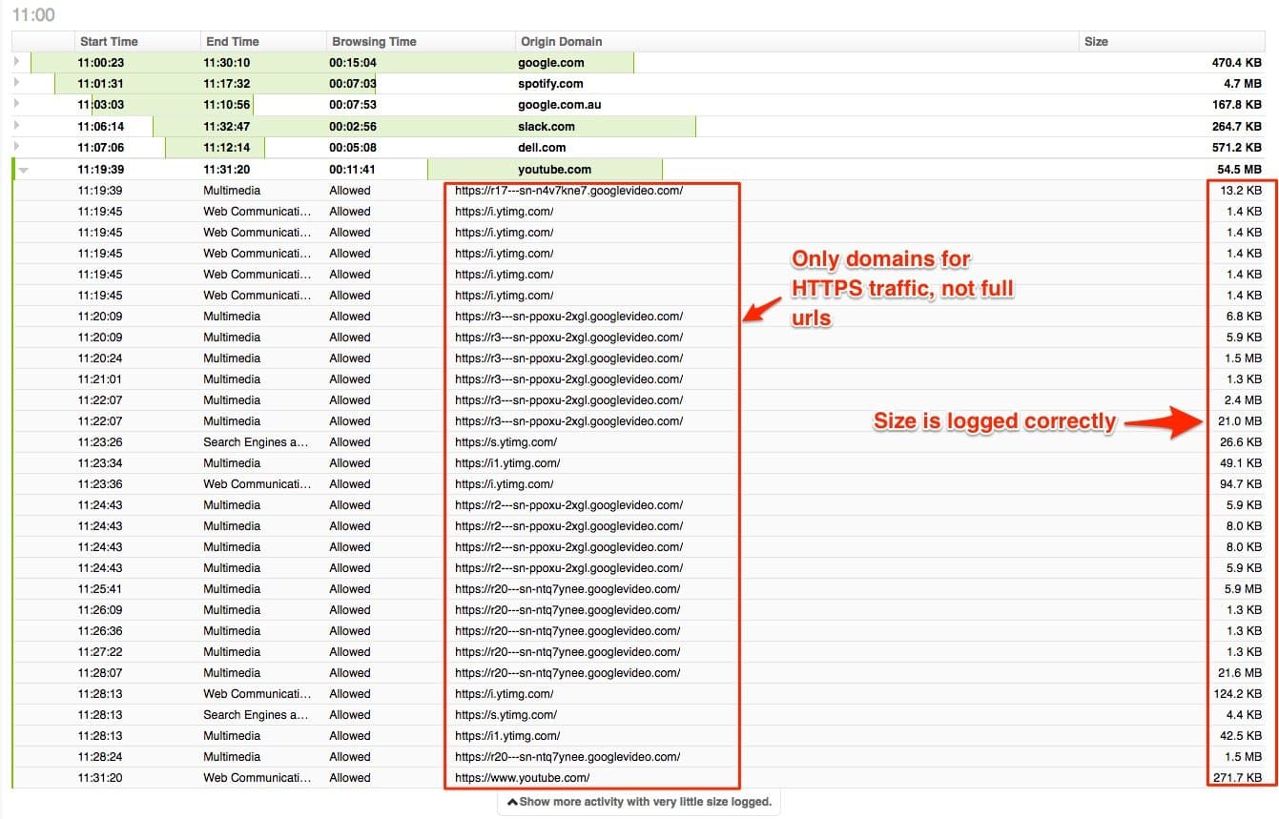The height and width of the screenshot is (819, 1279).
Task: Click the https://www.youtube.com/ URL entry
Action: click(522, 778)
